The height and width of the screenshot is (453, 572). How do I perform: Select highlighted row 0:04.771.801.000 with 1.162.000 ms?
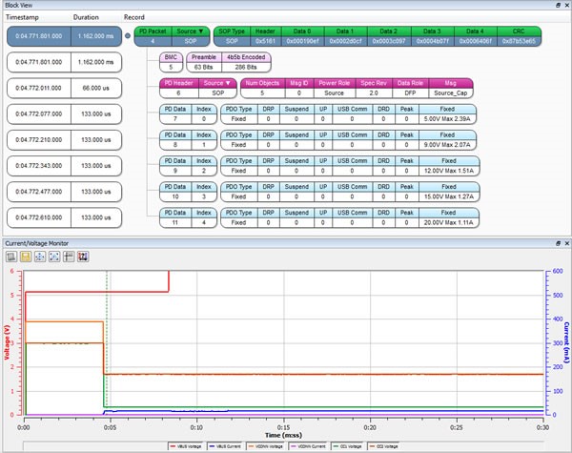click(x=64, y=36)
